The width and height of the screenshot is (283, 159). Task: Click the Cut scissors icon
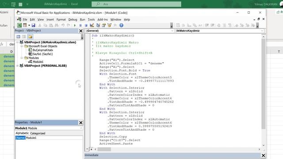pos(39,26)
